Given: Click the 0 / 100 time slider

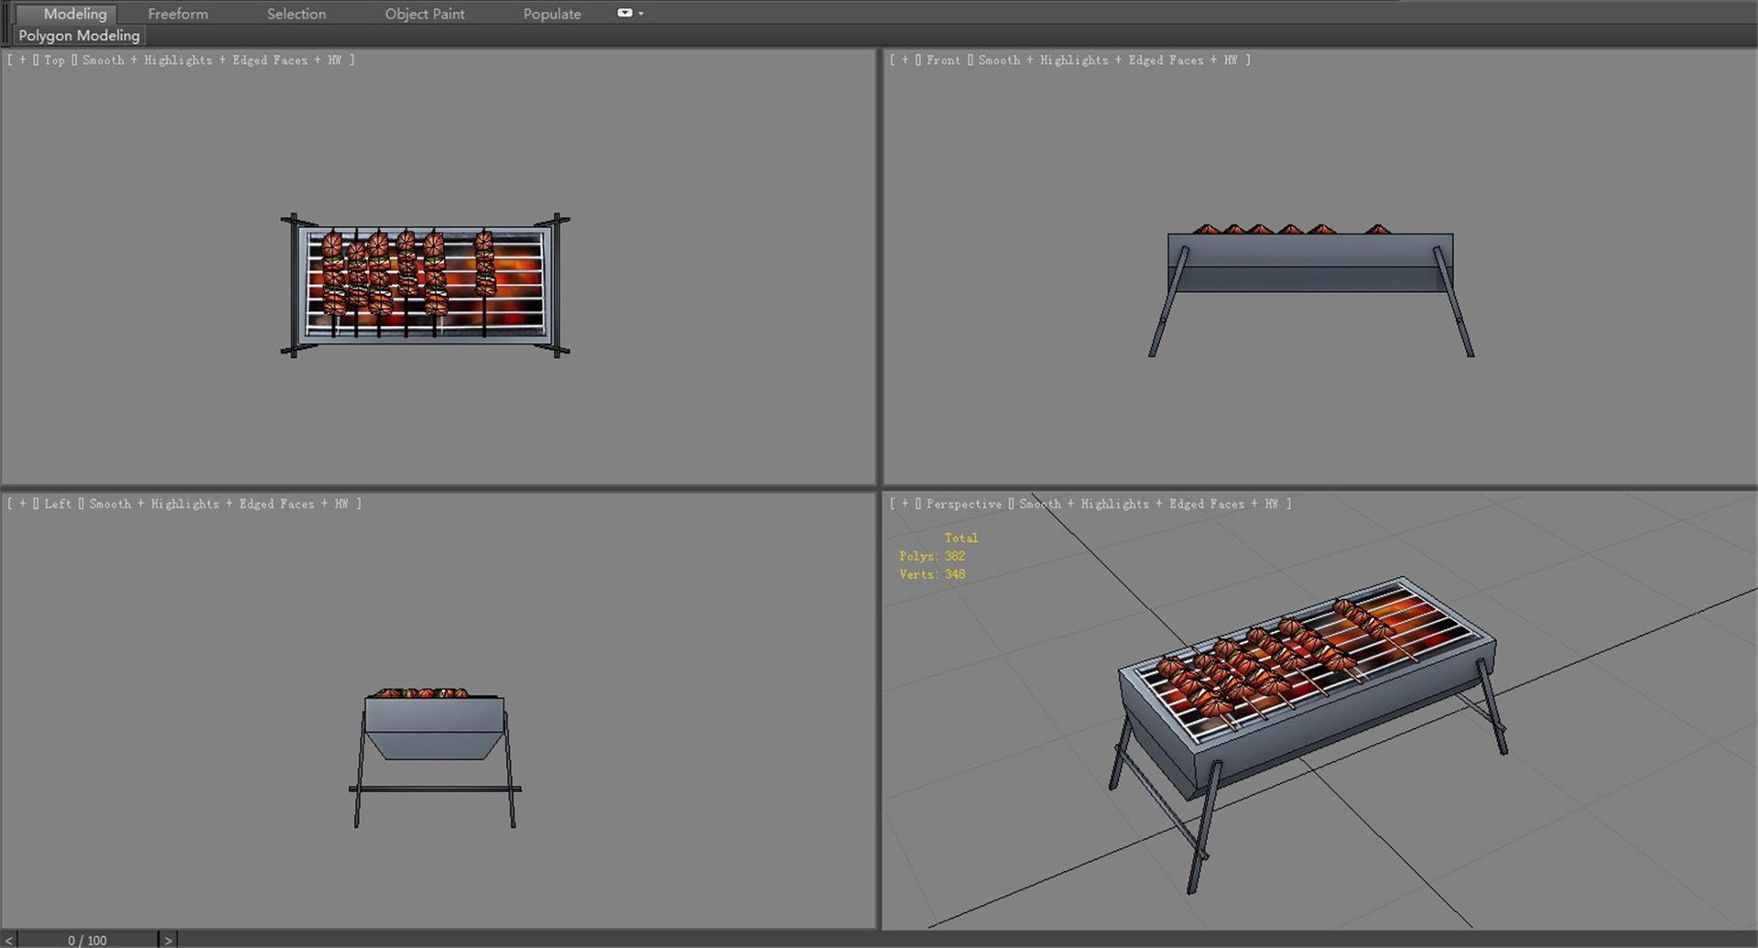Looking at the screenshot, I should tap(87, 940).
